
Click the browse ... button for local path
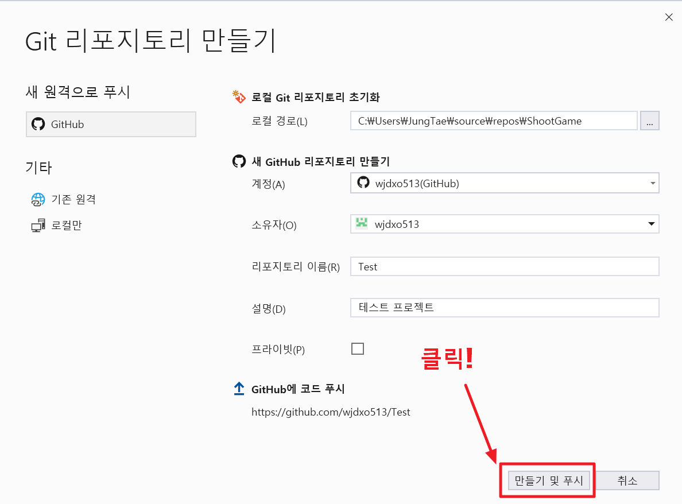649,121
